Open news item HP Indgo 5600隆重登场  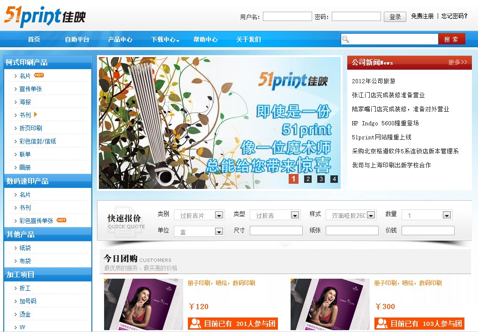[385, 123]
